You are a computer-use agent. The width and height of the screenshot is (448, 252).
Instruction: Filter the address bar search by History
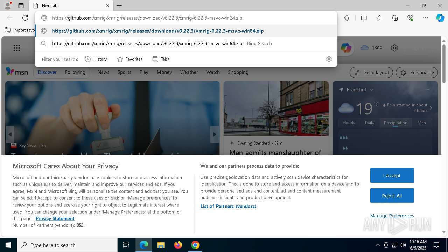pos(96,59)
